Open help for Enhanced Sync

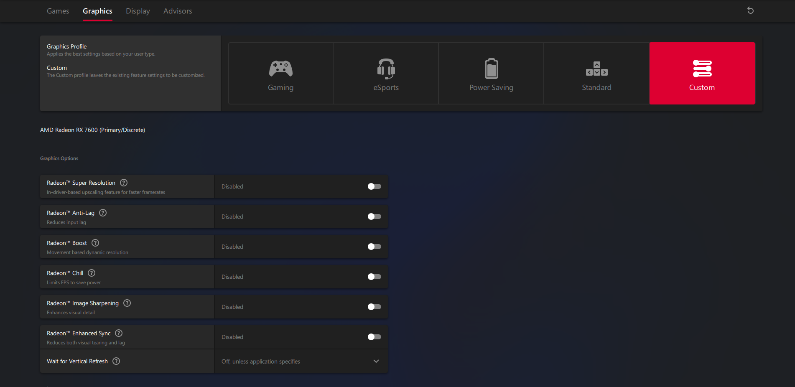[119, 333]
